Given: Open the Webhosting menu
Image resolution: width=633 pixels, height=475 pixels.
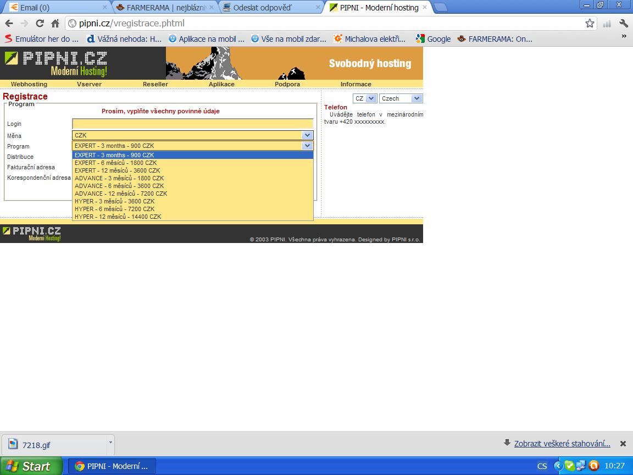Looking at the screenshot, I should point(29,84).
